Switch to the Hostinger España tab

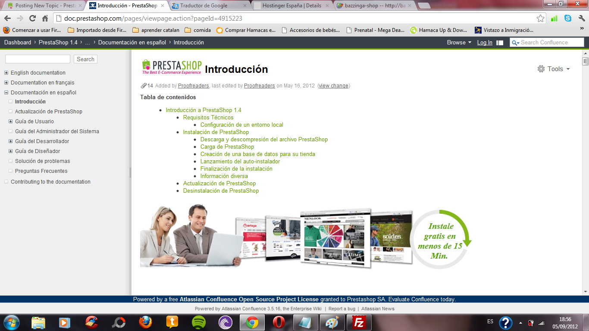(291, 6)
